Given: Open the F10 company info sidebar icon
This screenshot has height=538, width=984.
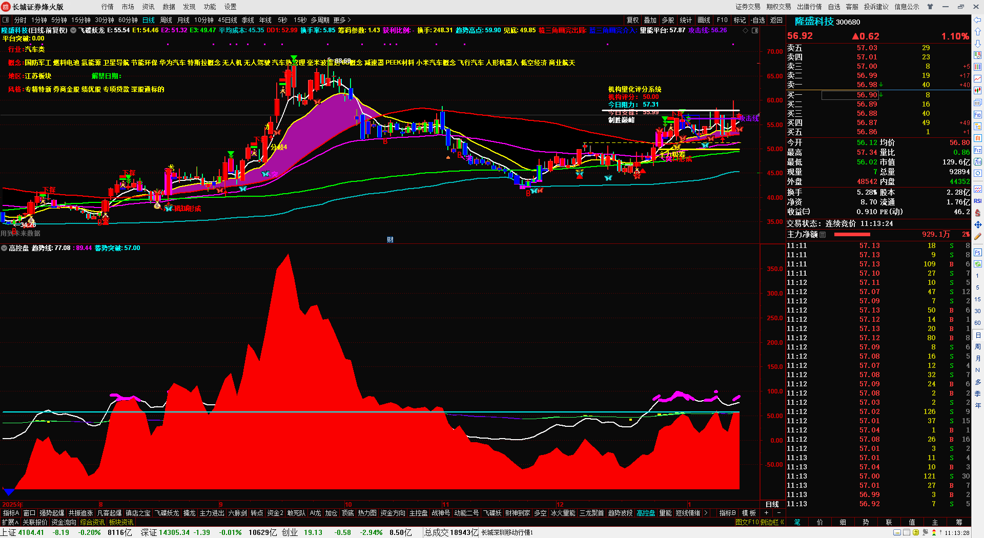Looking at the screenshot, I should tap(977, 114).
